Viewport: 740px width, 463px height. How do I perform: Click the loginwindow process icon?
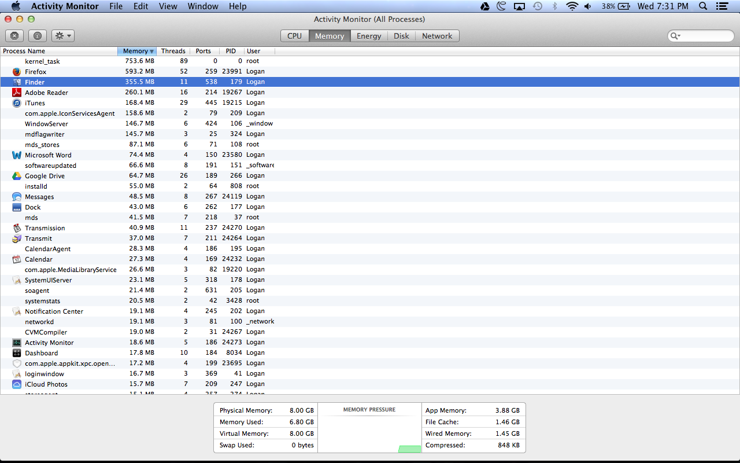tap(17, 374)
